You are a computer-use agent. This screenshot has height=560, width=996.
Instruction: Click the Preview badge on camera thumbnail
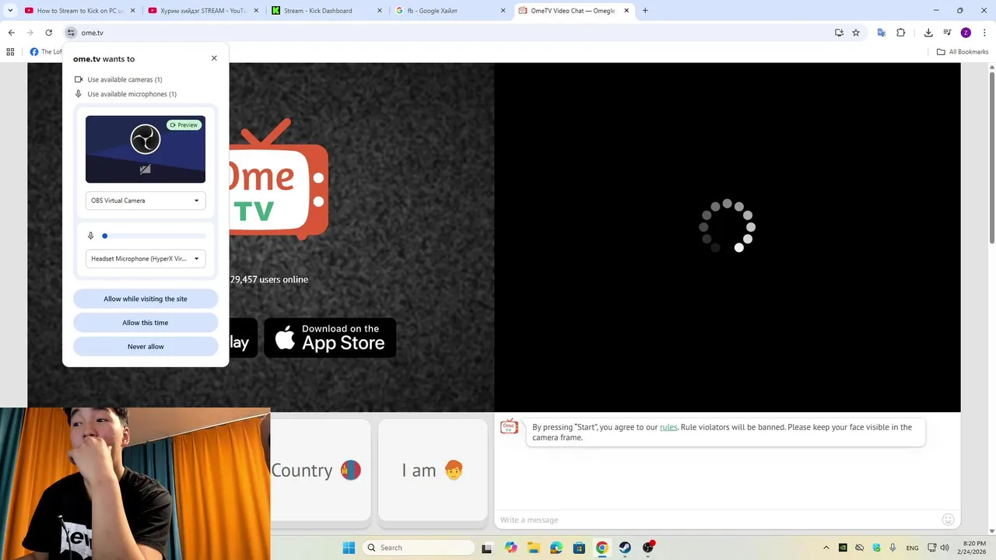[184, 125]
